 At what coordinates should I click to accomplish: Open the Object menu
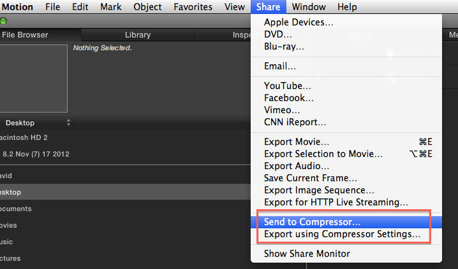[147, 7]
